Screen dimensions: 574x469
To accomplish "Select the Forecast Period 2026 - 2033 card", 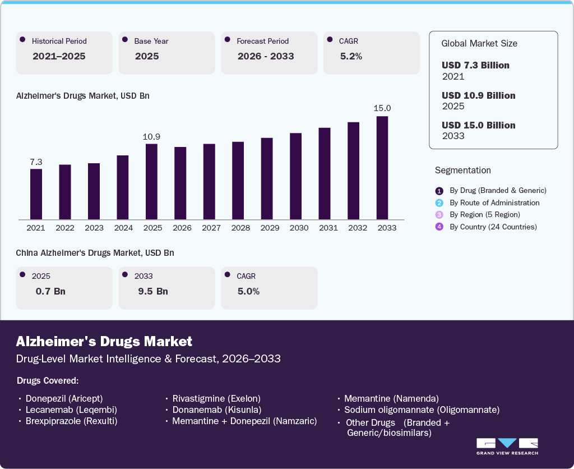I will (269, 53).
